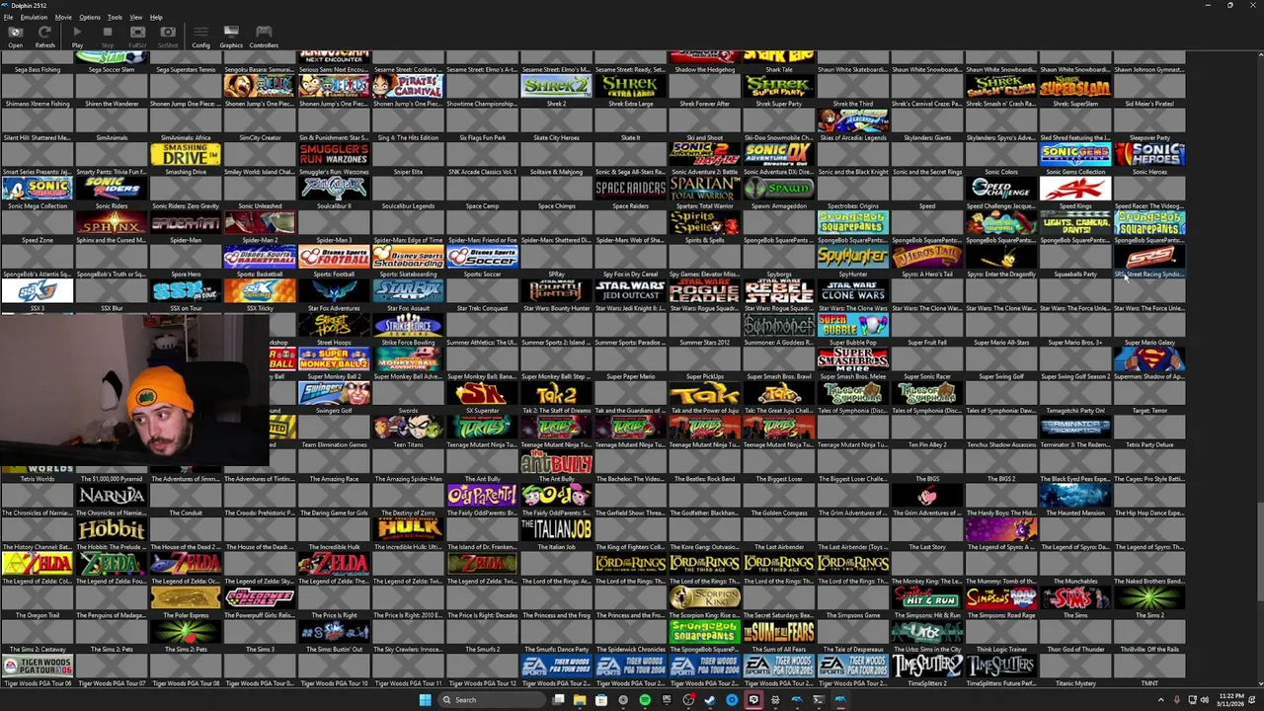Open the Graphics settings
The height and width of the screenshot is (711, 1264).
(231, 37)
